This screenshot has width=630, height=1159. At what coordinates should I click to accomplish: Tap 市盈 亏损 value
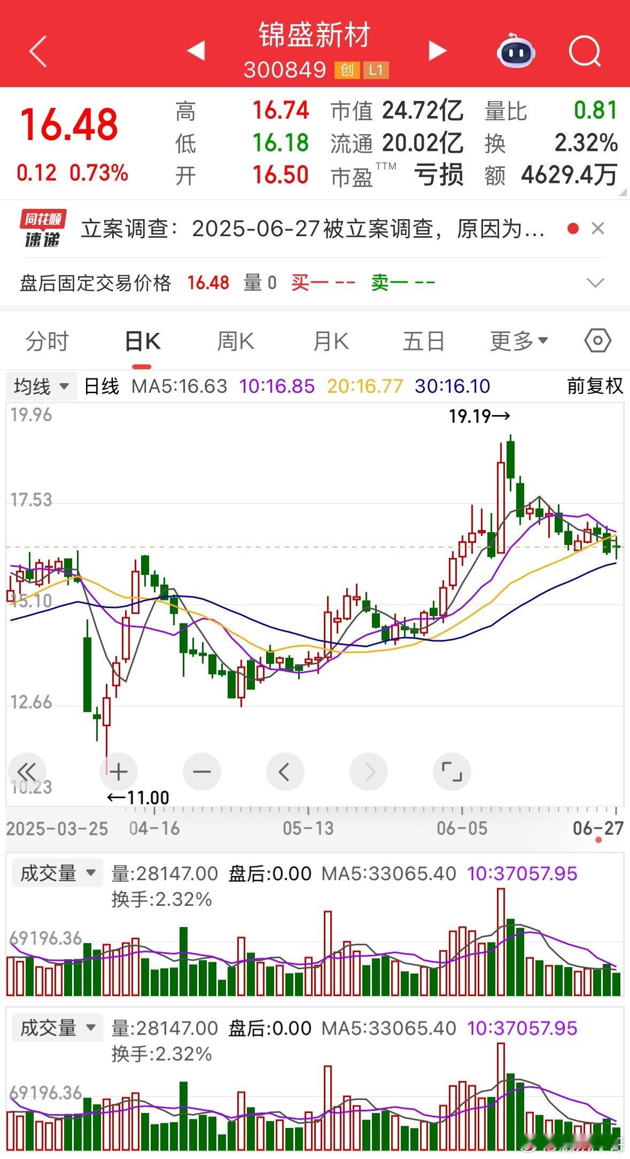point(397,175)
